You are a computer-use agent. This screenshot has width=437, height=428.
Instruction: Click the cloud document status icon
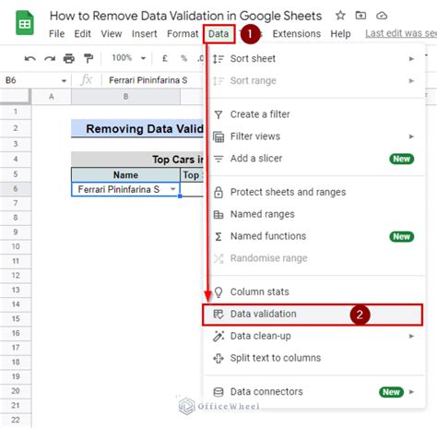(382, 16)
